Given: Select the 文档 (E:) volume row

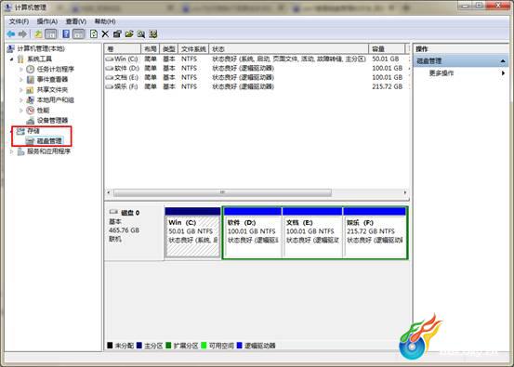Looking at the screenshot, I should click(257, 77).
